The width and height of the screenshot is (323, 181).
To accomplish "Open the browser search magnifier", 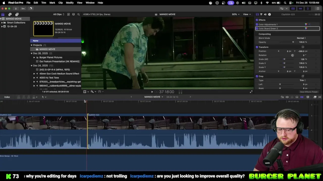I will tap(78, 14).
